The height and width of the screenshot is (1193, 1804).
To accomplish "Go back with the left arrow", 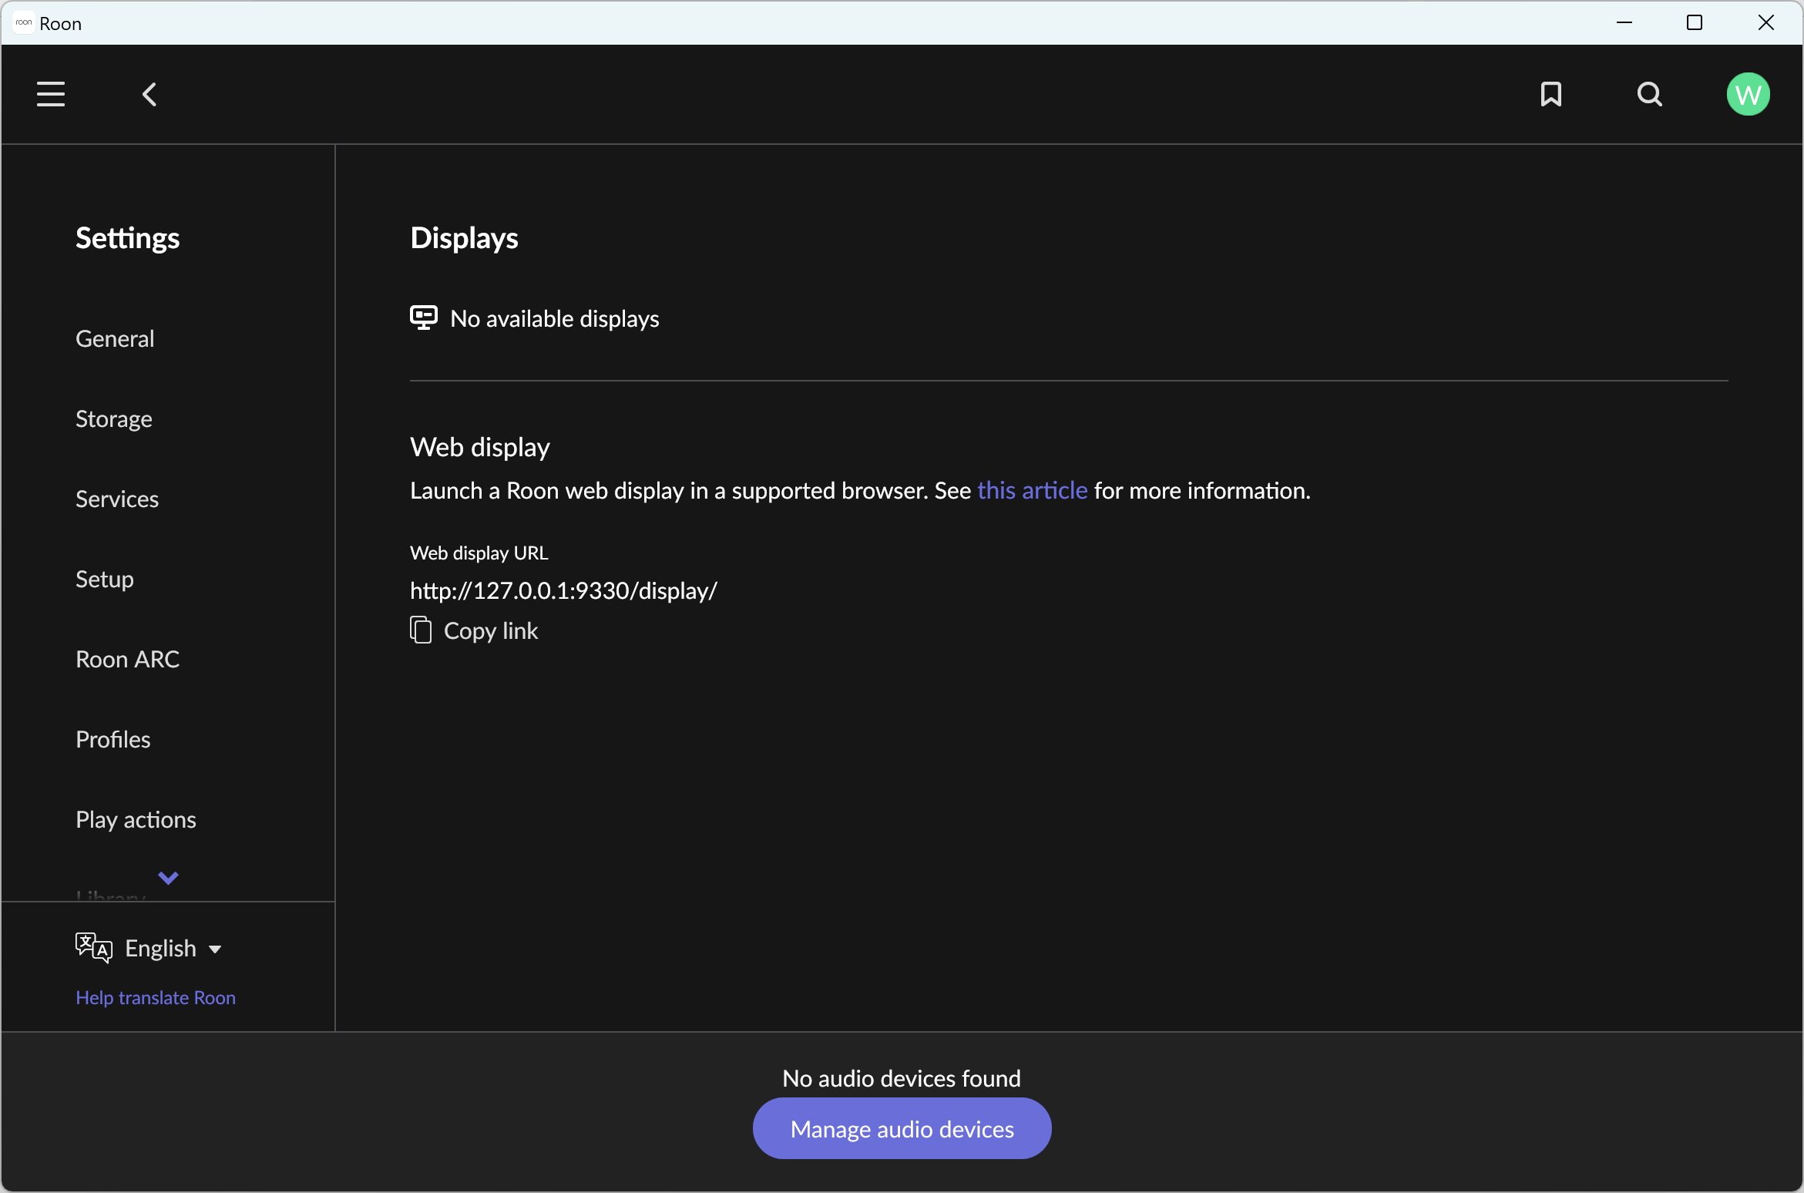I will pos(149,94).
